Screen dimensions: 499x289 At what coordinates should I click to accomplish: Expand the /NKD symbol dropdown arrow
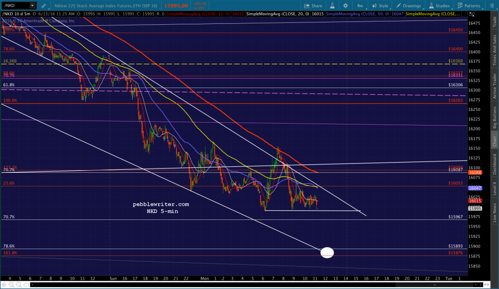pos(32,6)
